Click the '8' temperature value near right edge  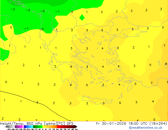pyautogui.click(x=166, y=64)
